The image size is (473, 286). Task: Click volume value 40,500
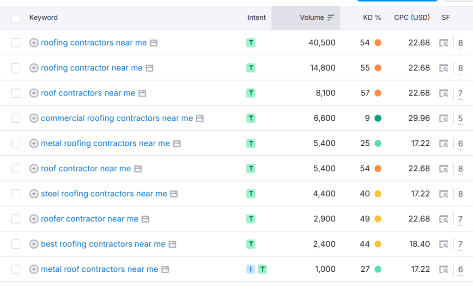(322, 43)
